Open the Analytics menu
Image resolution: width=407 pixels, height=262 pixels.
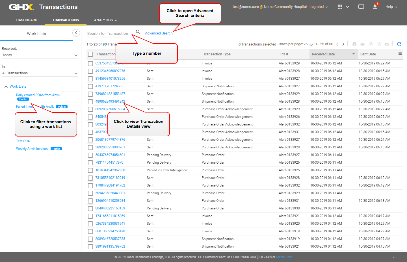click(x=105, y=20)
